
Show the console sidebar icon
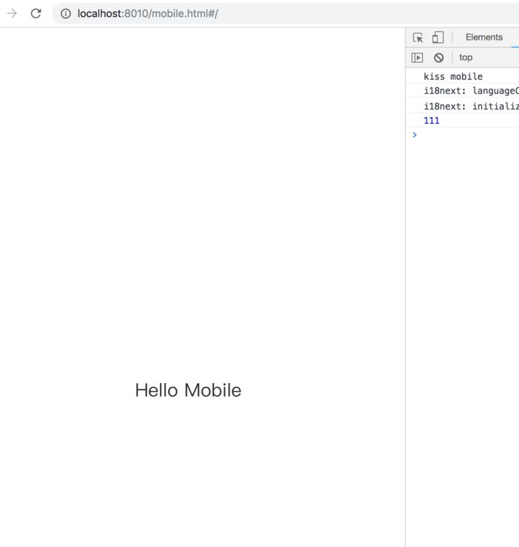417,57
